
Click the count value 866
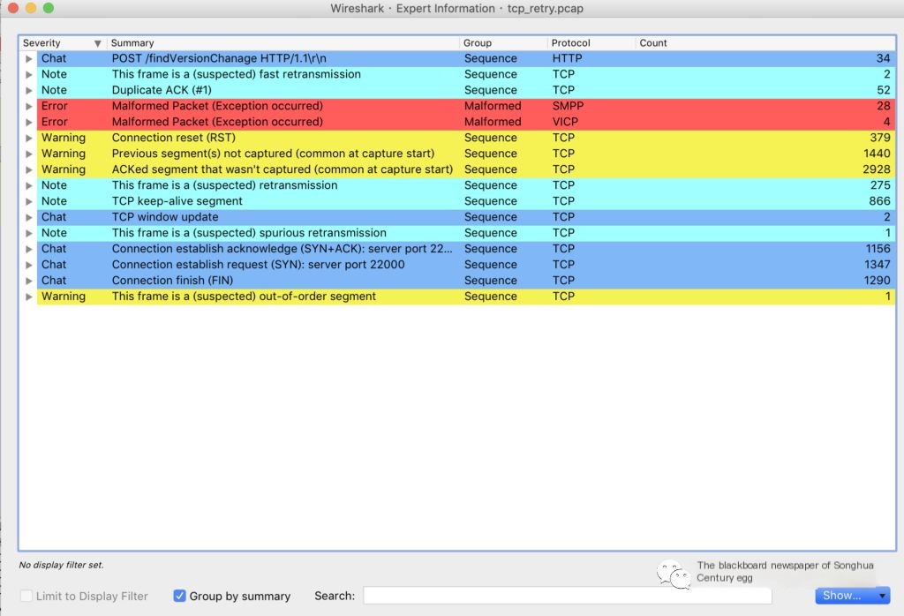(880, 201)
